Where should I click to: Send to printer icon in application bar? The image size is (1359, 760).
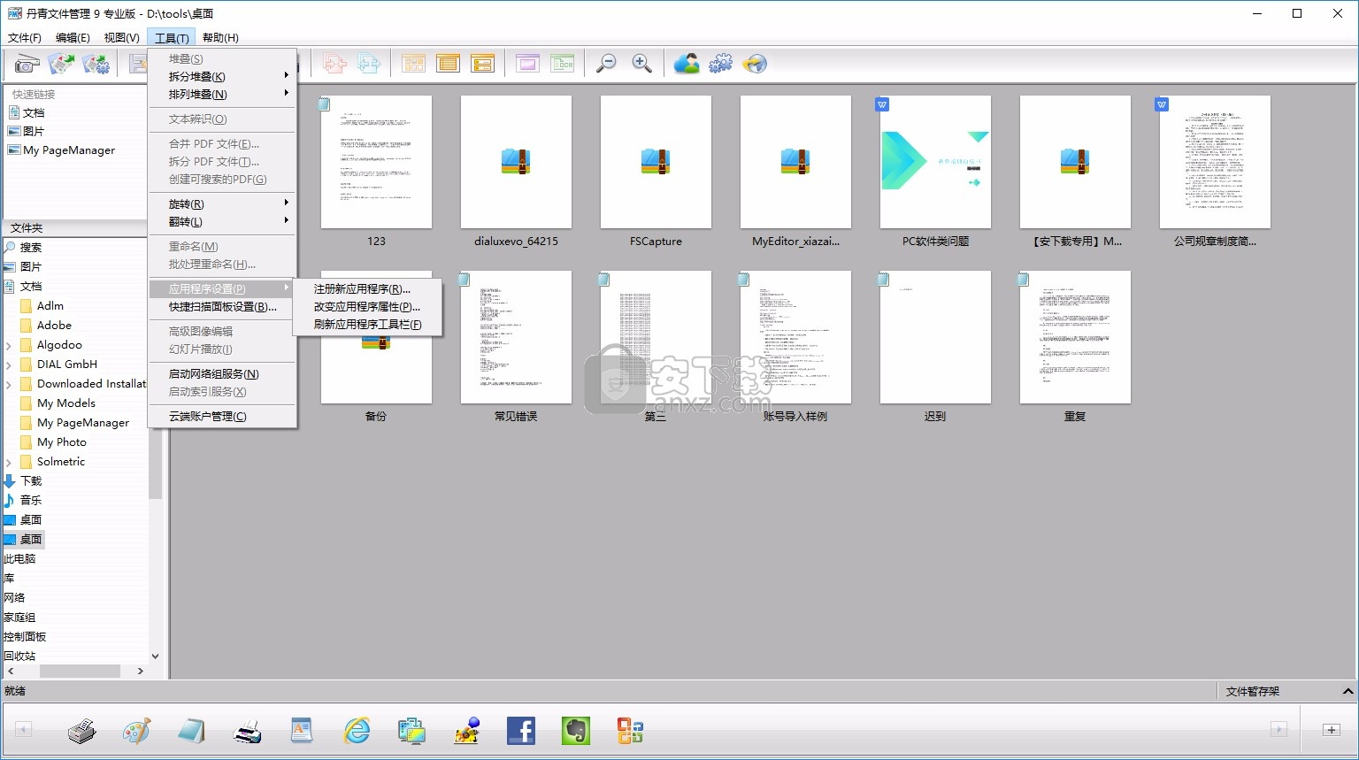coord(81,731)
